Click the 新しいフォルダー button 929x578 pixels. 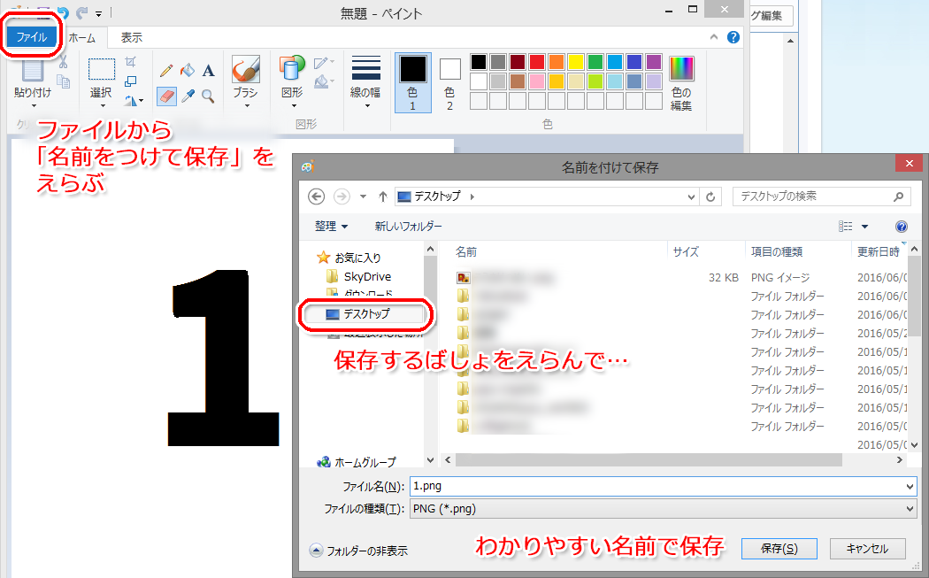click(x=408, y=227)
